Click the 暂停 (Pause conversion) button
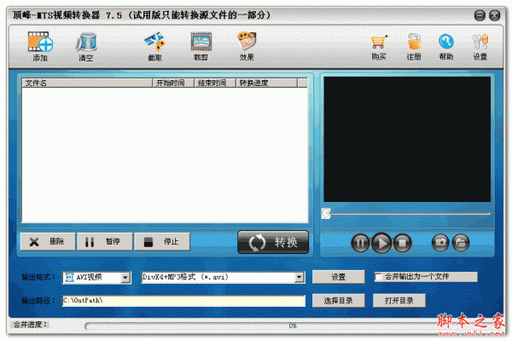This screenshot has width=512, height=340. pyautogui.click(x=105, y=241)
